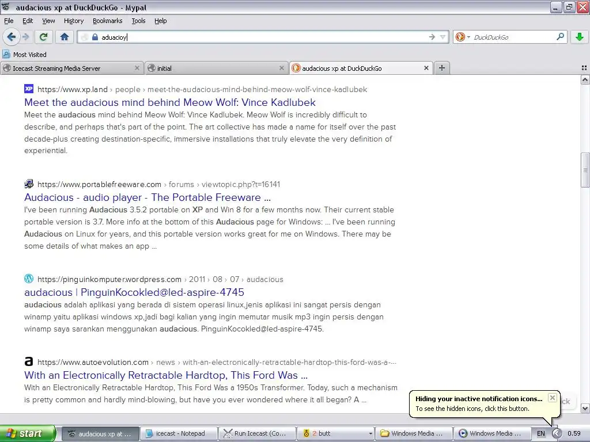Open the View menu
Image resolution: width=590 pixels, height=442 pixels.
pos(48,21)
